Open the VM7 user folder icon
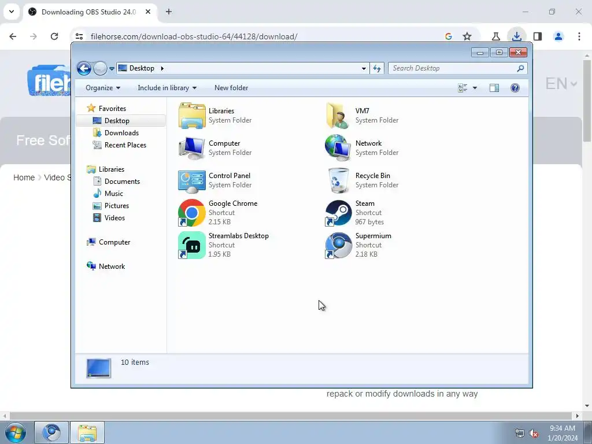Image resolution: width=592 pixels, height=444 pixels. coord(338,116)
